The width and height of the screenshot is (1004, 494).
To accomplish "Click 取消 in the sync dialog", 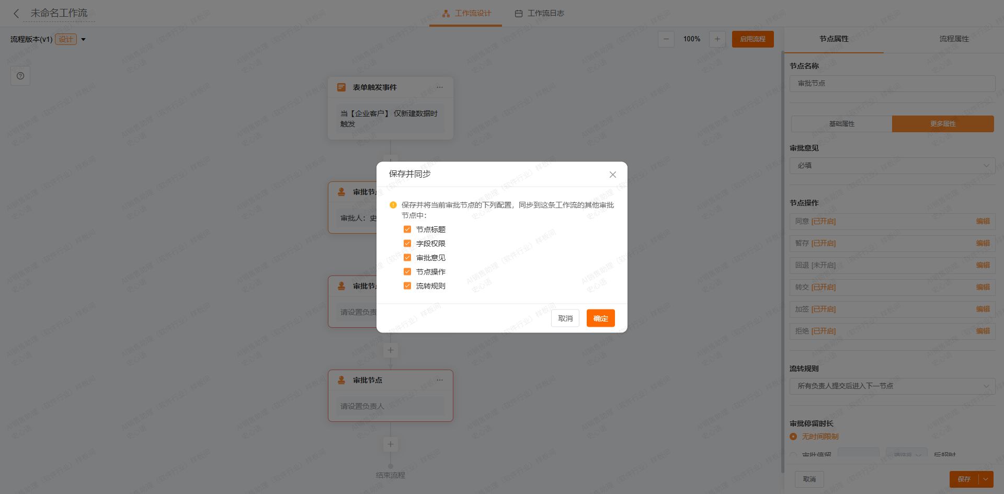I will coord(565,318).
